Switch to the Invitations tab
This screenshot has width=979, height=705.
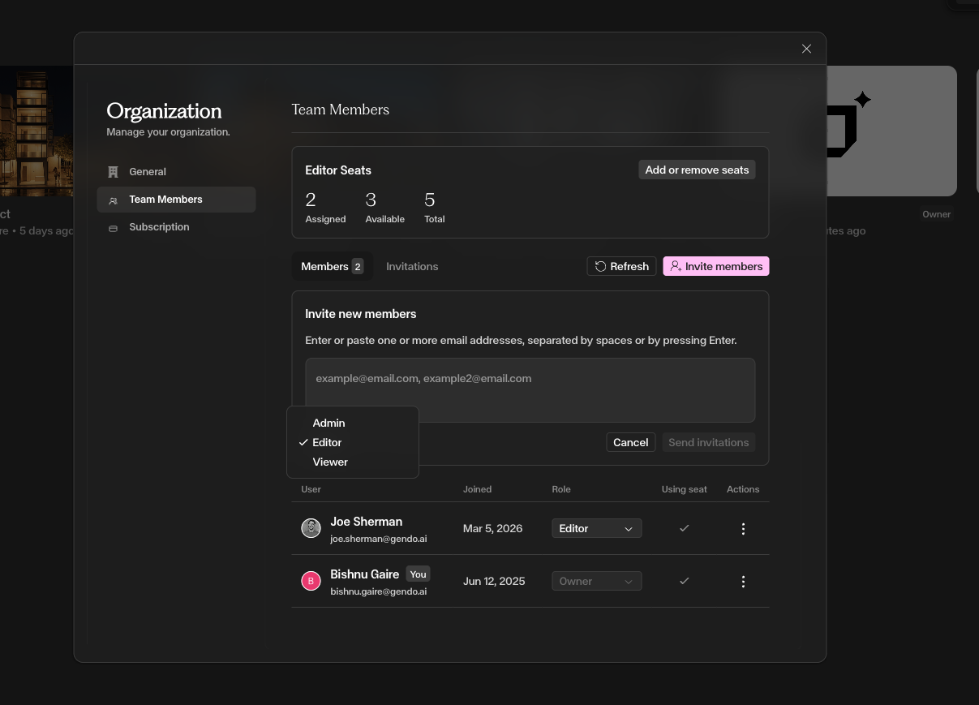(412, 267)
